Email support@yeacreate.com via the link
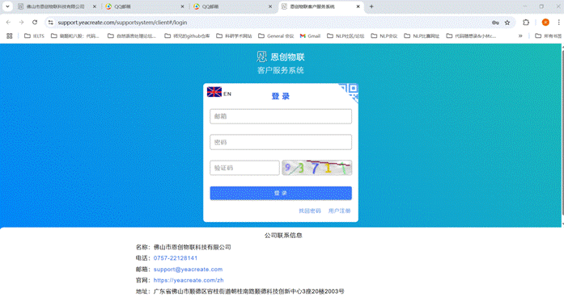The image size is (564, 301). click(x=188, y=269)
